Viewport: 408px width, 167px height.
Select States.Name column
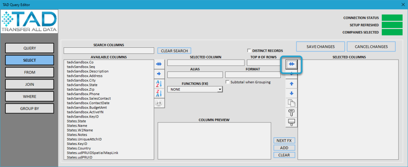77,126
